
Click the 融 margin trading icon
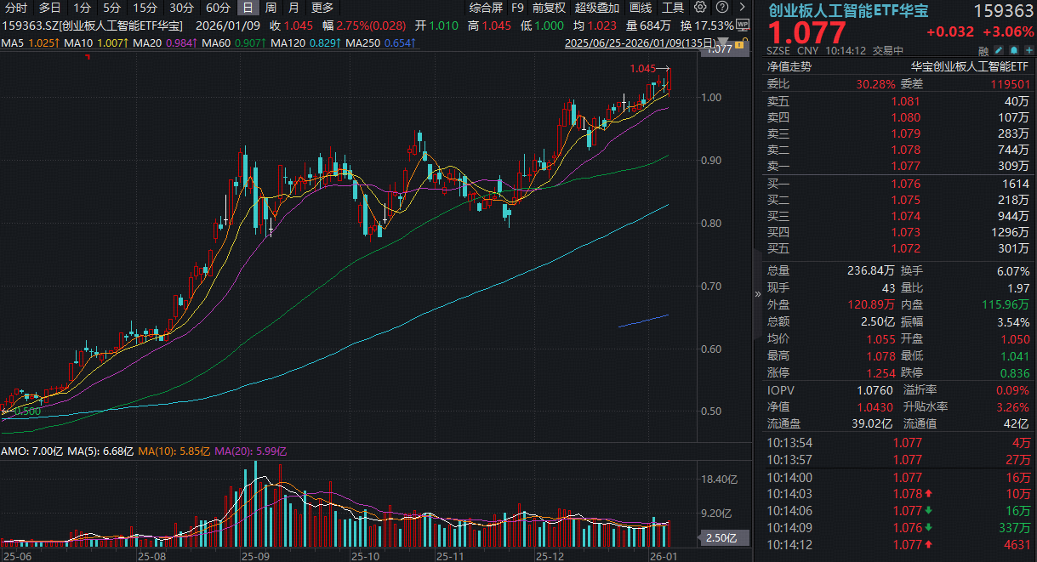(x=983, y=50)
